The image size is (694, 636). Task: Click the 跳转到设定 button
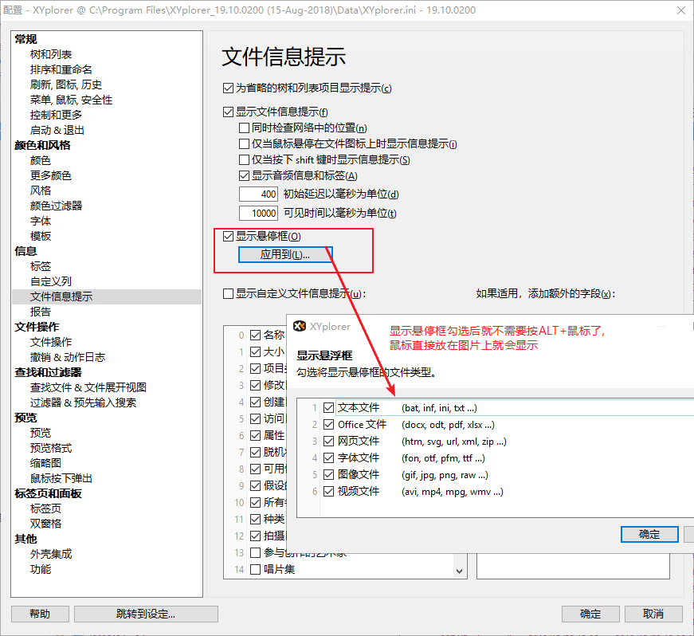[145, 614]
